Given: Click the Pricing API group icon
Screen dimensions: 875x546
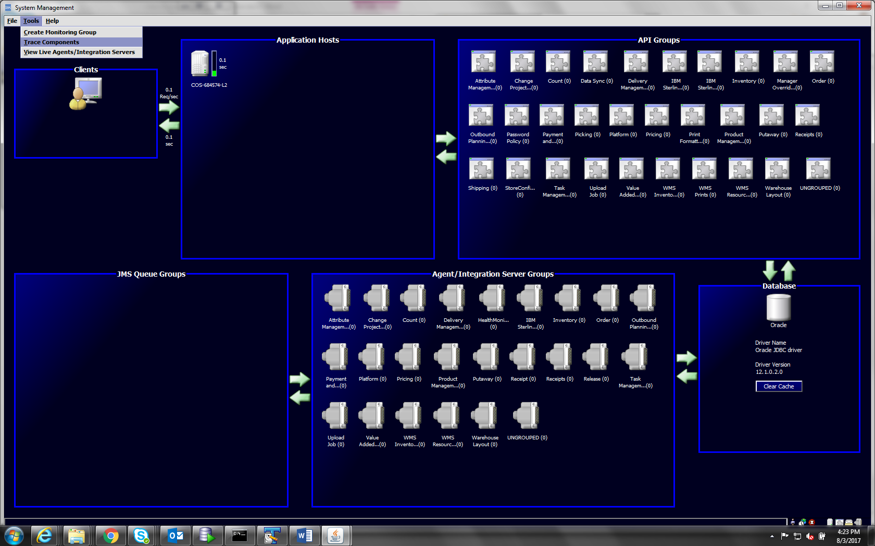Looking at the screenshot, I should pos(657,115).
